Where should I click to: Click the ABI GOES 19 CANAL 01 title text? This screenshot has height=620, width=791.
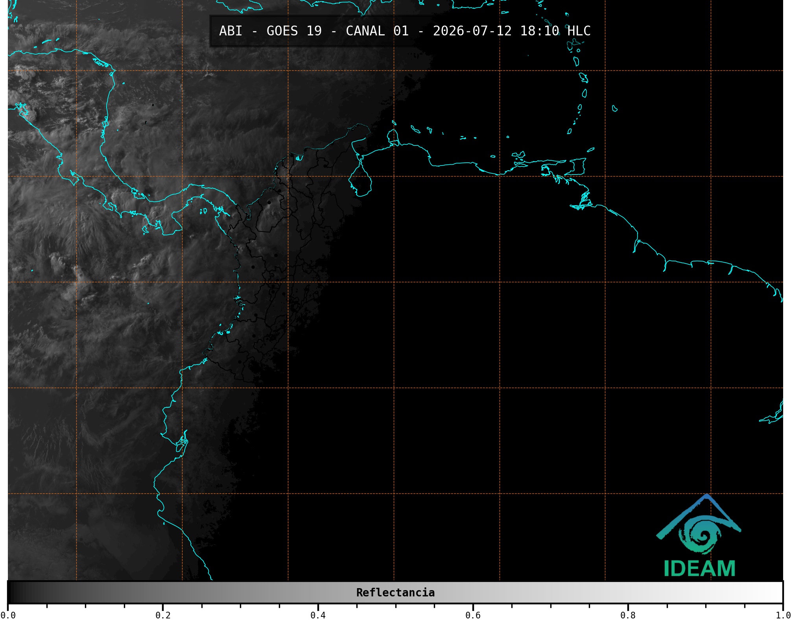click(x=405, y=31)
